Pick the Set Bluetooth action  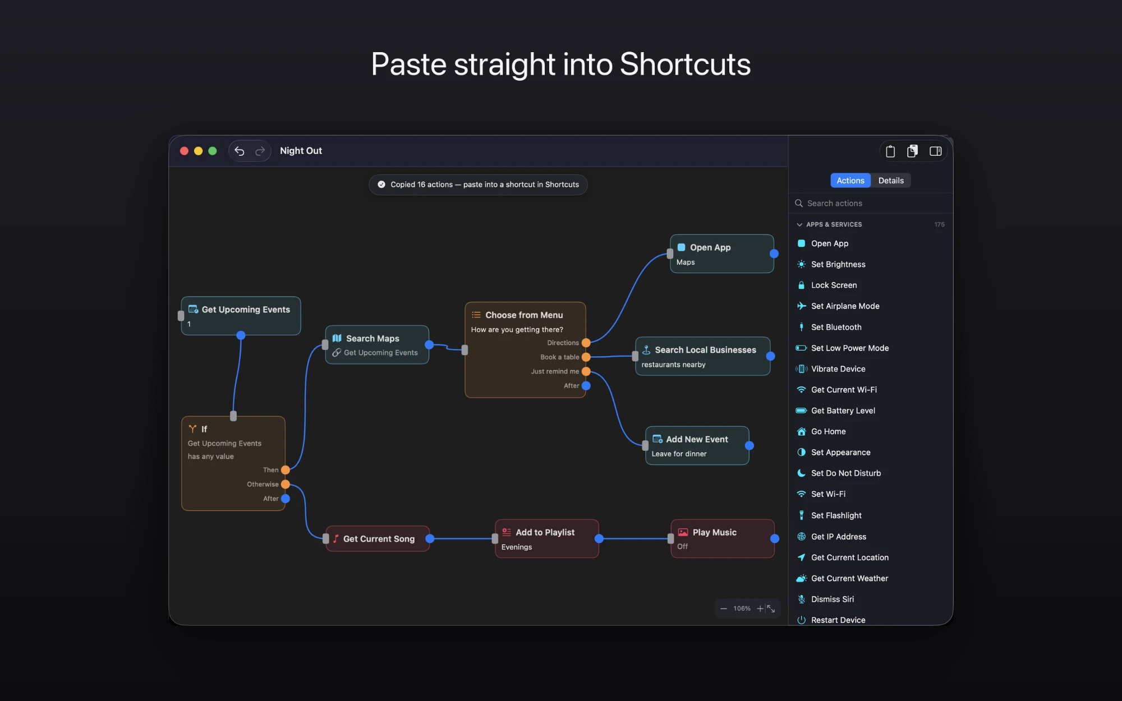click(x=871, y=327)
